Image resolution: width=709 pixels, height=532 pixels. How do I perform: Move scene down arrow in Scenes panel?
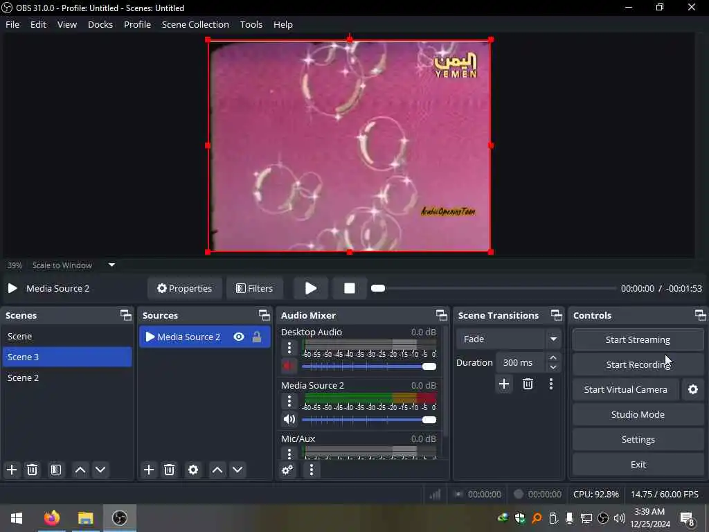coord(100,470)
